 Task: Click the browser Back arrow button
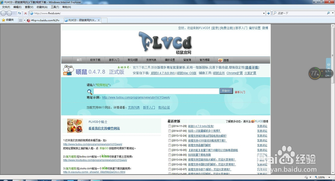3,13
